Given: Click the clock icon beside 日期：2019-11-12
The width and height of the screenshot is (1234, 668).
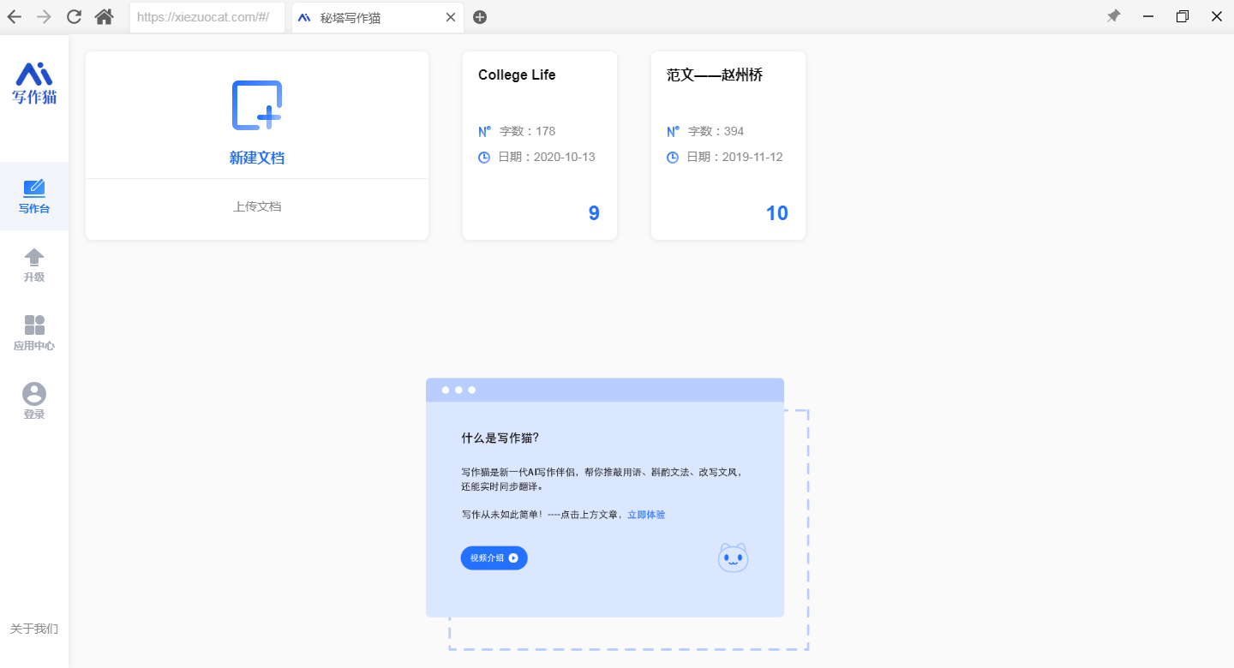Looking at the screenshot, I should click(672, 157).
